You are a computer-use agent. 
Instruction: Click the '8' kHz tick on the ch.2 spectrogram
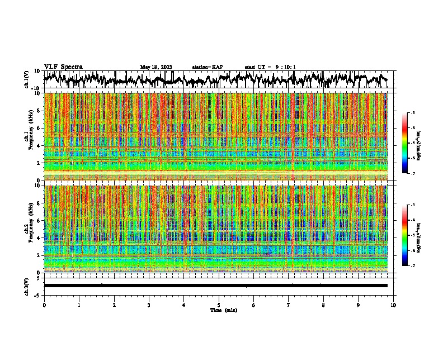[39, 203]
